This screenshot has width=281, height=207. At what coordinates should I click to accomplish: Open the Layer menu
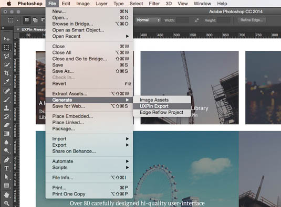[101, 4]
